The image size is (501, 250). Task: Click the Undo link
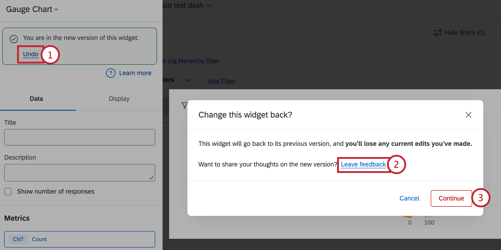coord(31,54)
